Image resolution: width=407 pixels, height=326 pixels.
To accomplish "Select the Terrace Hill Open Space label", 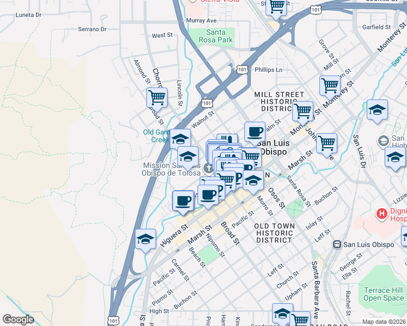I will [x=384, y=294].
